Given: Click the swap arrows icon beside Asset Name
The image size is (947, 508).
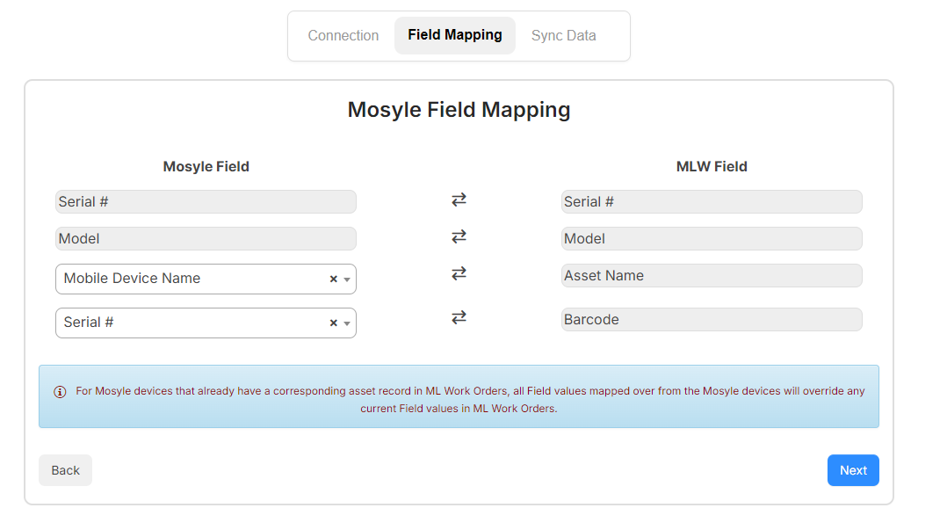Looking at the screenshot, I should tap(459, 273).
